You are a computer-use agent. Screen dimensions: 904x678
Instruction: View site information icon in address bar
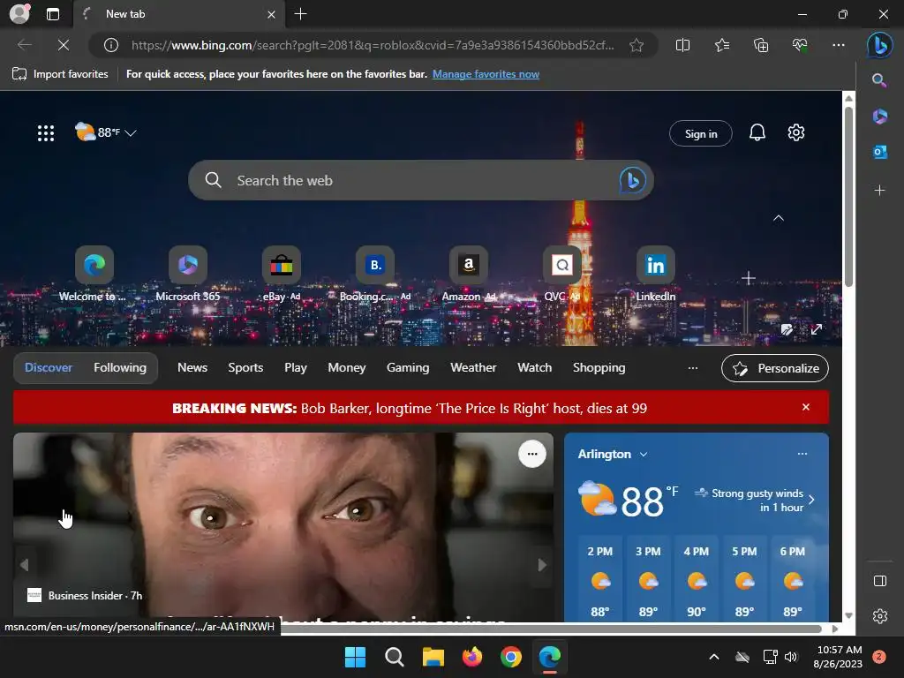111,45
